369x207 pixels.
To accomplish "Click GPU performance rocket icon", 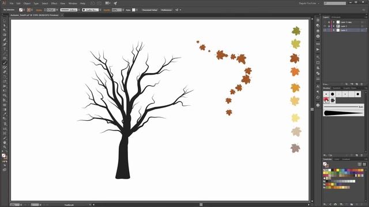I will [x=115, y=3].
